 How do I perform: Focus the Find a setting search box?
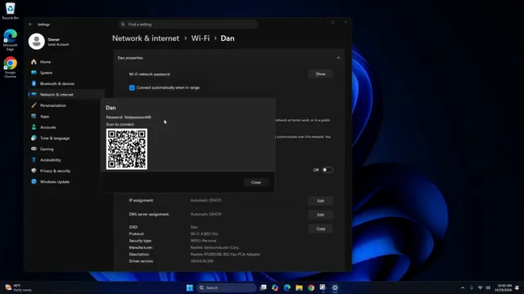tap(188, 24)
